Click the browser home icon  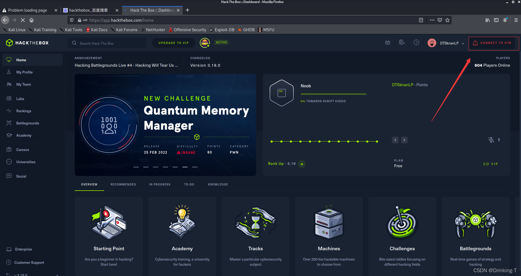click(x=32, y=20)
